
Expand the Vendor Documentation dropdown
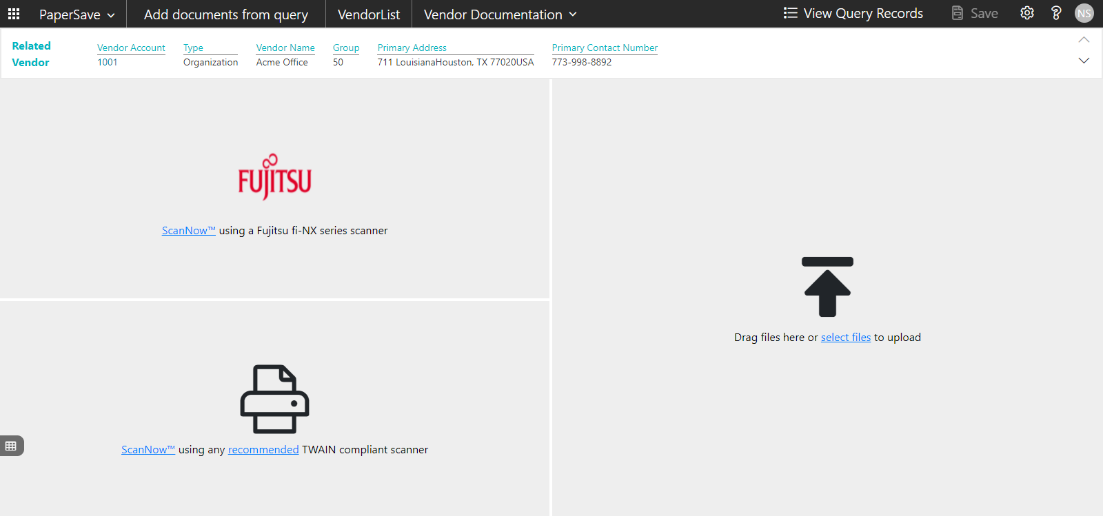[x=500, y=14]
